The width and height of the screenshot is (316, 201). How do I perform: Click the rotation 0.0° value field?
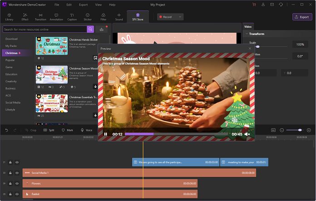tap(300, 56)
